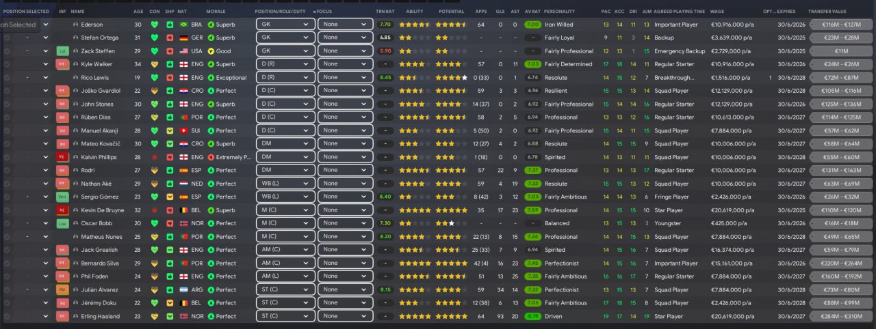
Task: Click Jack Grealish's match sharpness icon
Action: [169, 250]
